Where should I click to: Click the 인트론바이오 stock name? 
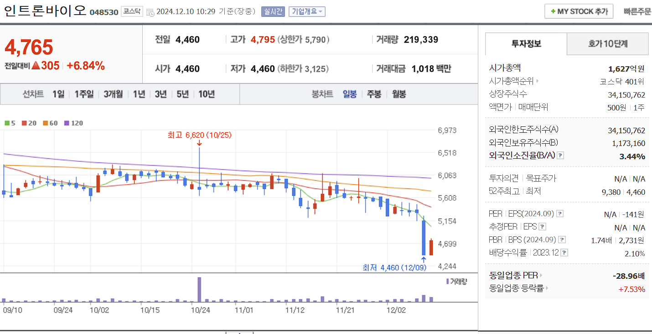(45, 10)
